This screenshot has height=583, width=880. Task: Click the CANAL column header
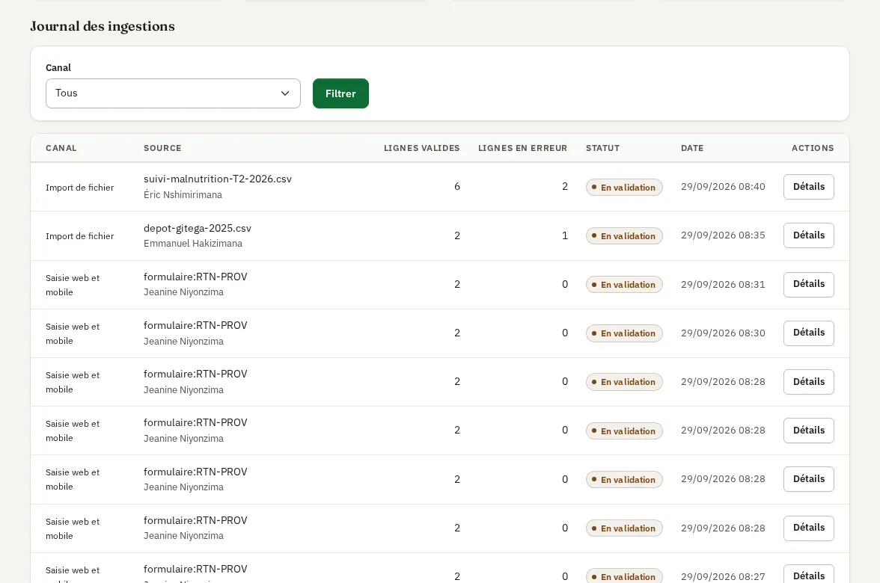pyautogui.click(x=61, y=148)
